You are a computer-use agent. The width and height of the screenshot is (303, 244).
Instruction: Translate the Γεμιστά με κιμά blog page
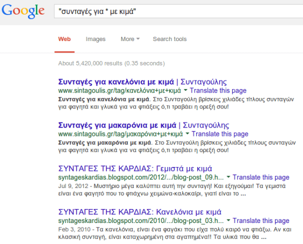[x=261, y=177]
